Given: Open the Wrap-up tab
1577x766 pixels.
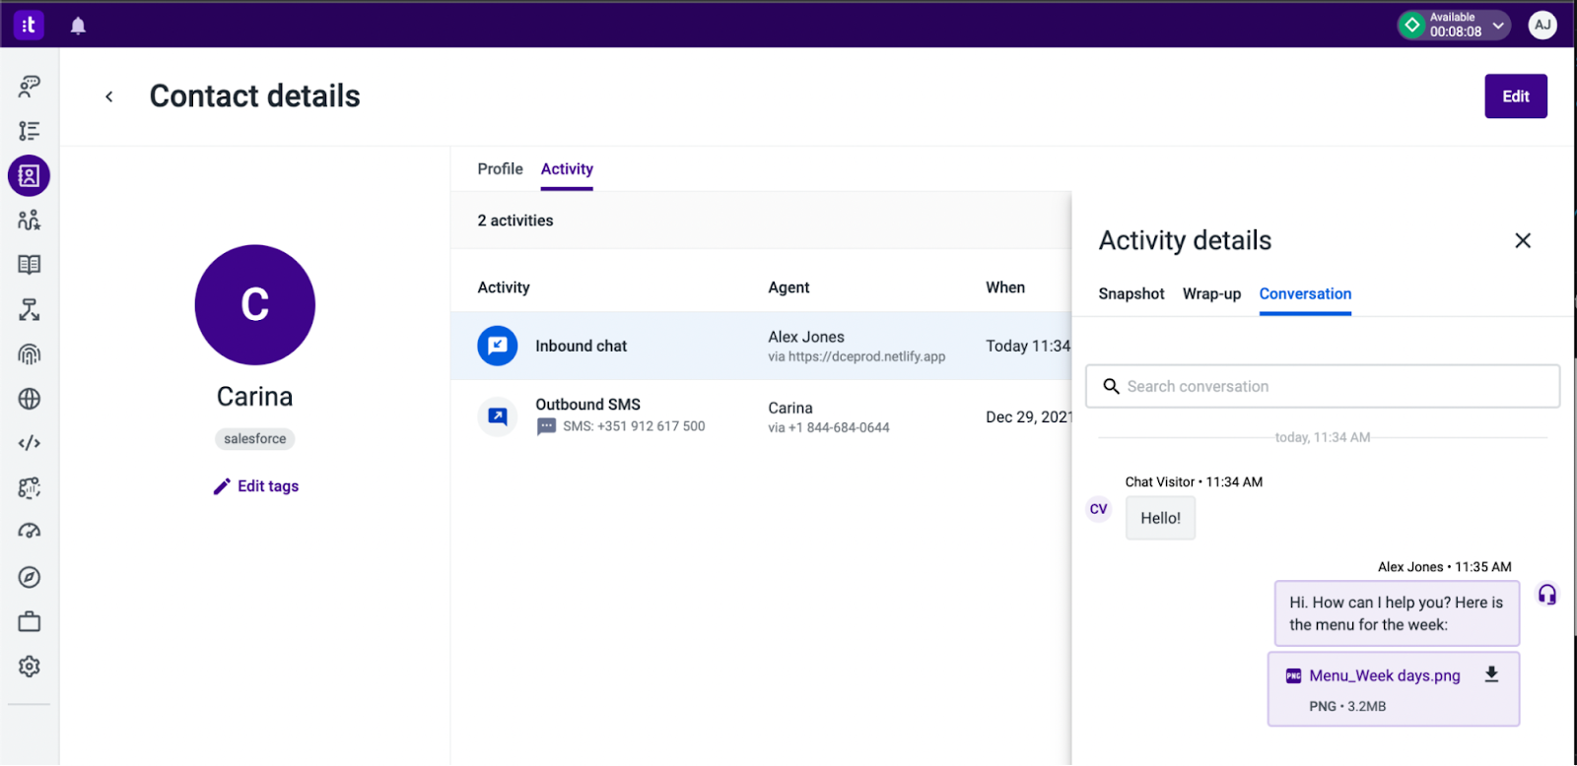Looking at the screenshot, I should pos(1211,294).
